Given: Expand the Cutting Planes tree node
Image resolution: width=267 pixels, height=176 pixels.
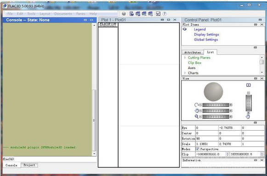Looking at the screenshot, I should click(x=185, y=58).
